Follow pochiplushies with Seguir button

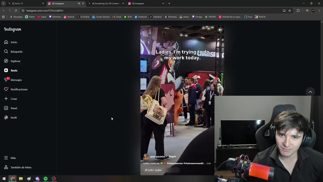click(173, 156)
